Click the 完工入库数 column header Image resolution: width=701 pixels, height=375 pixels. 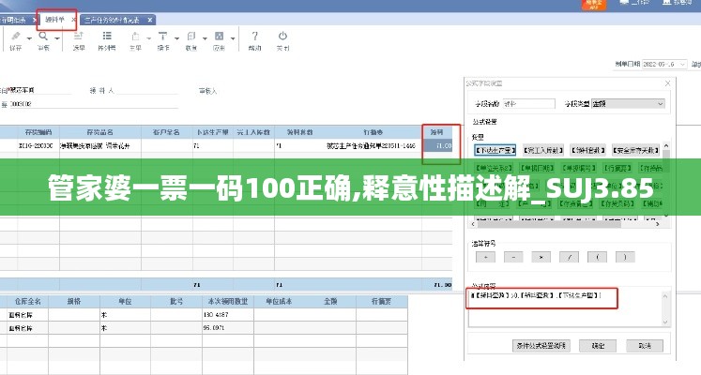253,132
